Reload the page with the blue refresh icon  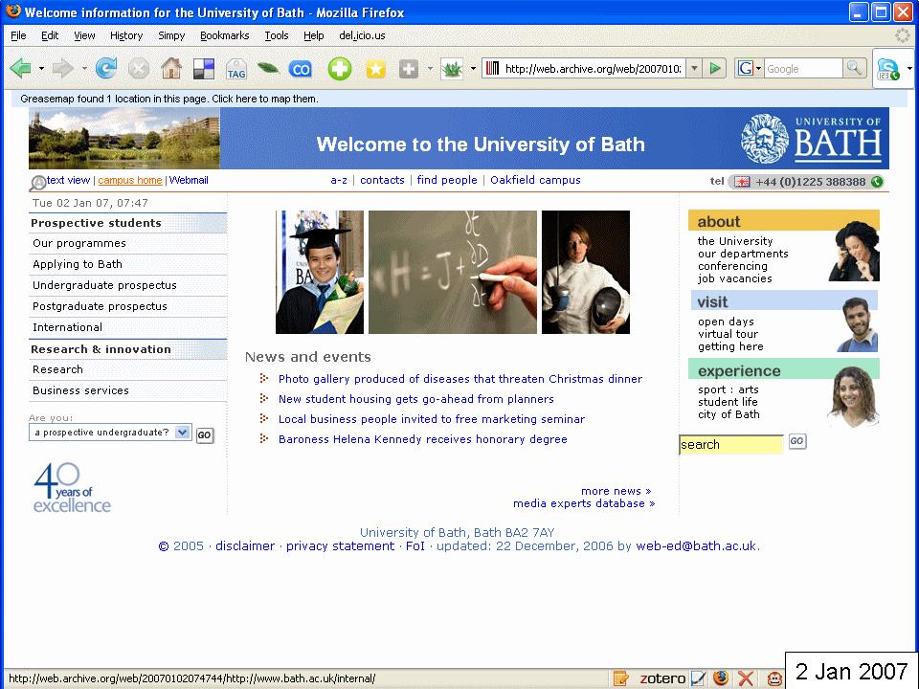click(x=106, y=69)
